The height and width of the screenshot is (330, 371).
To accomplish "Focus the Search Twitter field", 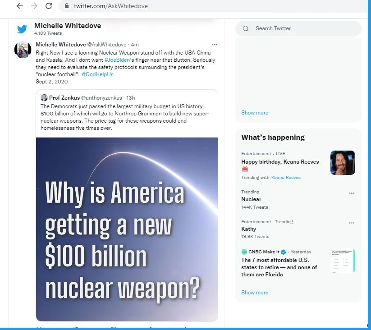I will click(x=298, y=28).
